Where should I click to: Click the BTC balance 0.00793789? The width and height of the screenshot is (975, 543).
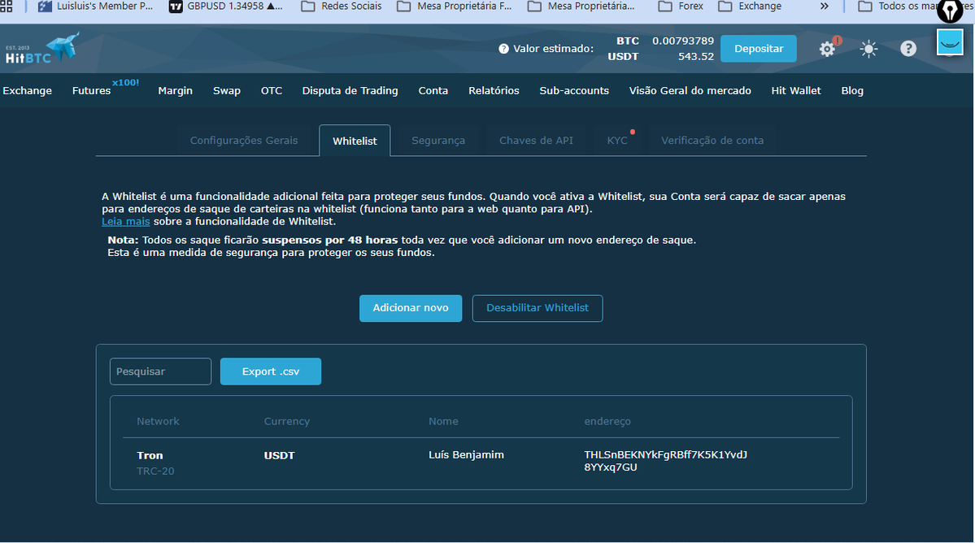(x=683, y=41)
